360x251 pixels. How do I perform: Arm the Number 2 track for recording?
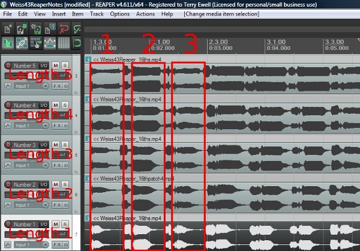click(8, 184)
